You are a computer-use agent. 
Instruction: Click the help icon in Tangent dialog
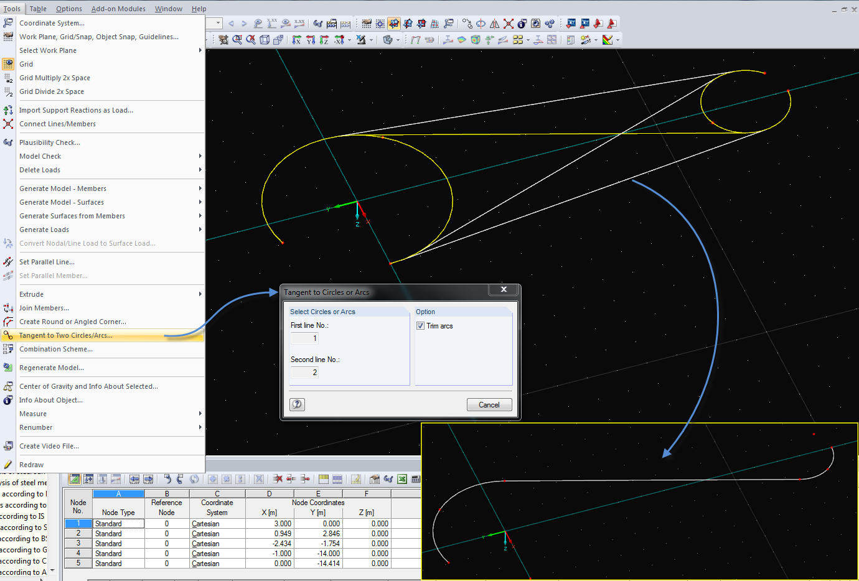point(298,404)
